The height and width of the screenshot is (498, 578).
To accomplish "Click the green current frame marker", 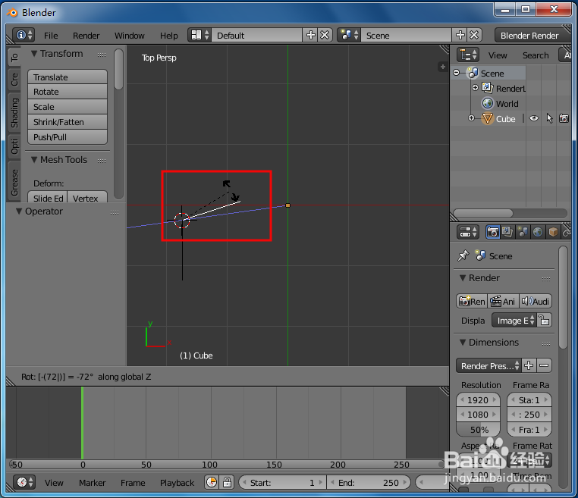I will [x=82, y=422].
